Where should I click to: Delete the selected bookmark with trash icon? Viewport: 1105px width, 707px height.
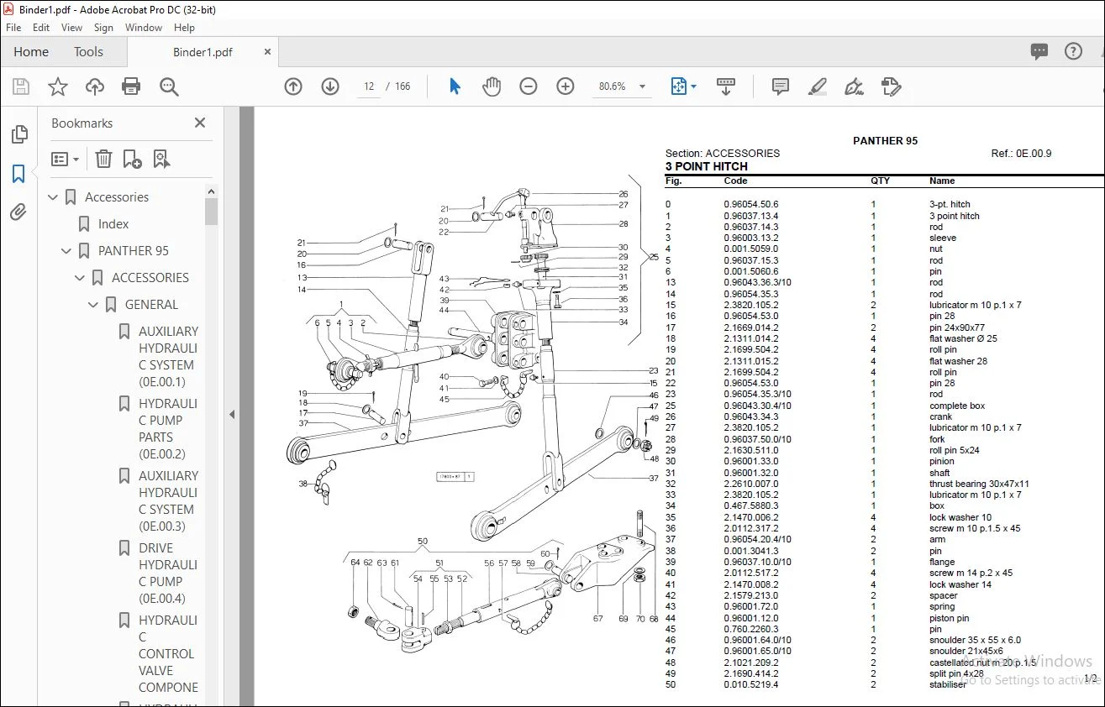(x=103, y=159)
